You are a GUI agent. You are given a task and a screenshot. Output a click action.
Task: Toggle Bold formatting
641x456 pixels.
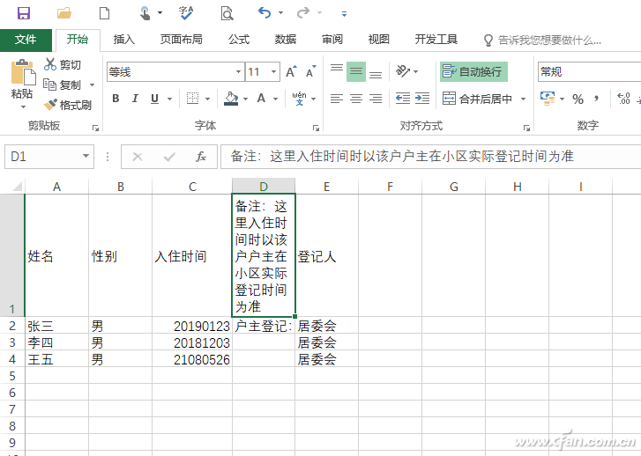tap(116, 99)
